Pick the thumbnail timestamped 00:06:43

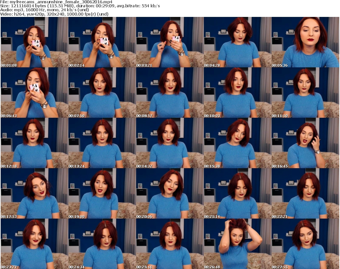(35, 93)
